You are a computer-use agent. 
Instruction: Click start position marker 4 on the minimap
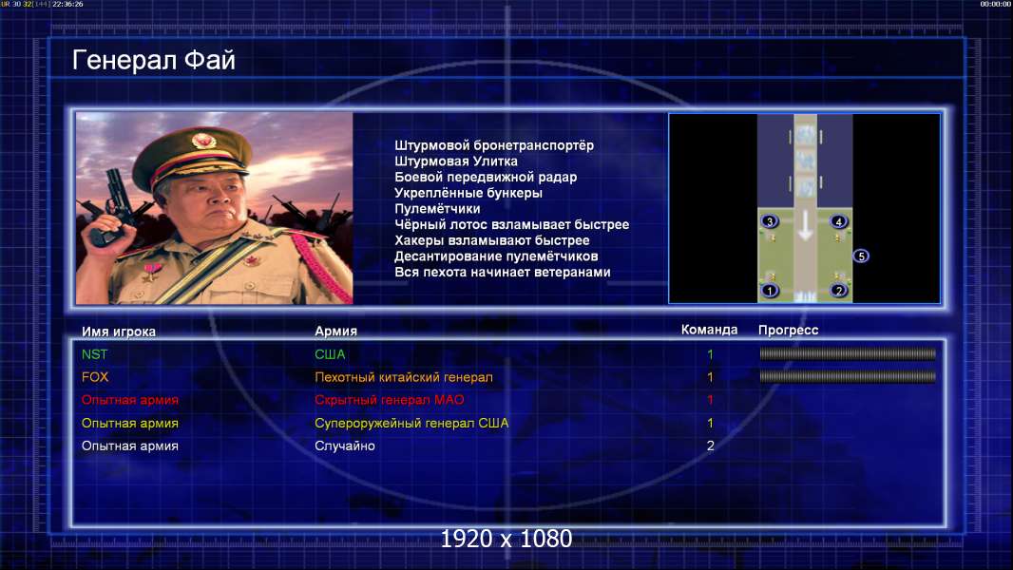[x=838, y=221]
